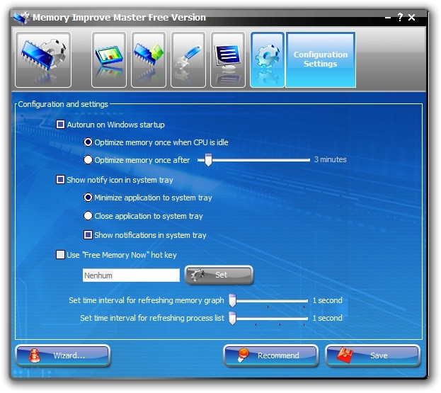This screenshot has width=441, height=393.
Task: Toggle Autorun on Windows startup checkbox
Action: [x=60, y=125]
